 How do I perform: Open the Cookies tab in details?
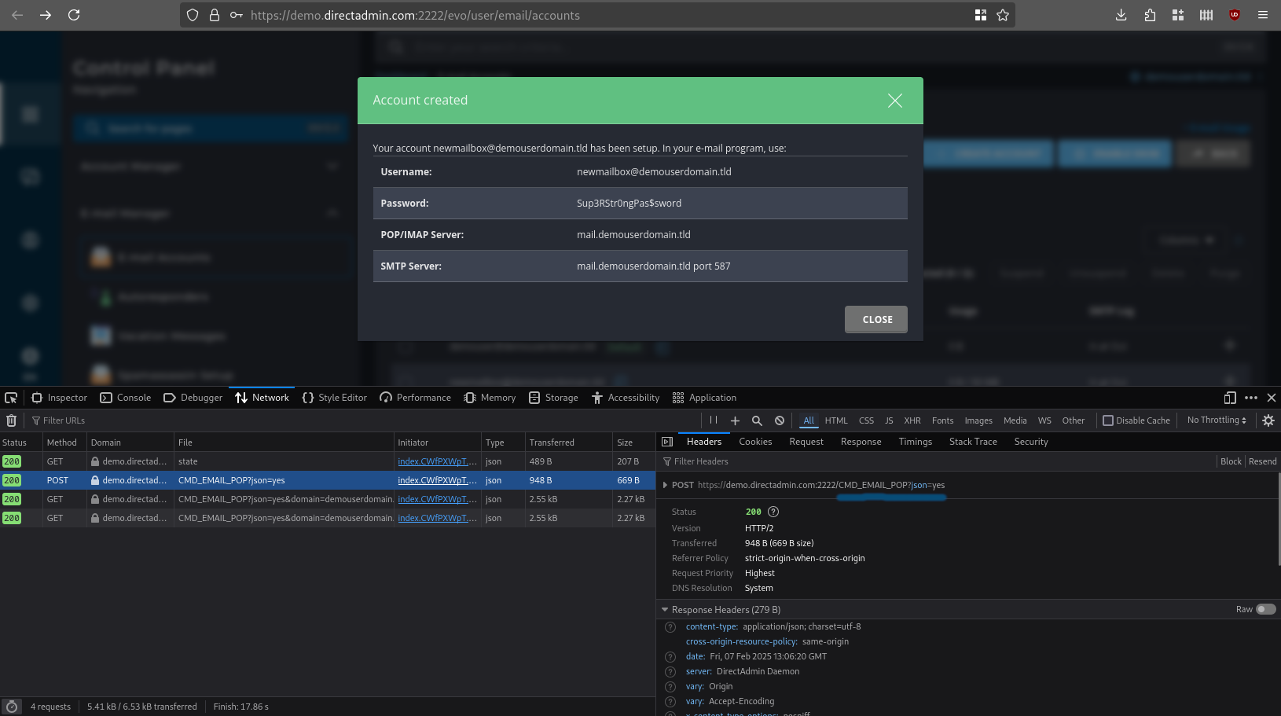pyautogui.click(x=755, y=442)
